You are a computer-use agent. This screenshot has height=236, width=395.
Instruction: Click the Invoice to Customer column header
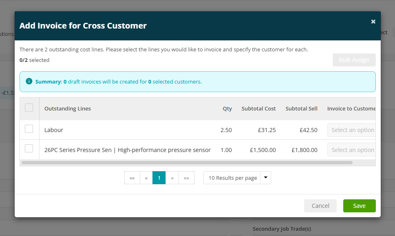[x=351, y=108]
